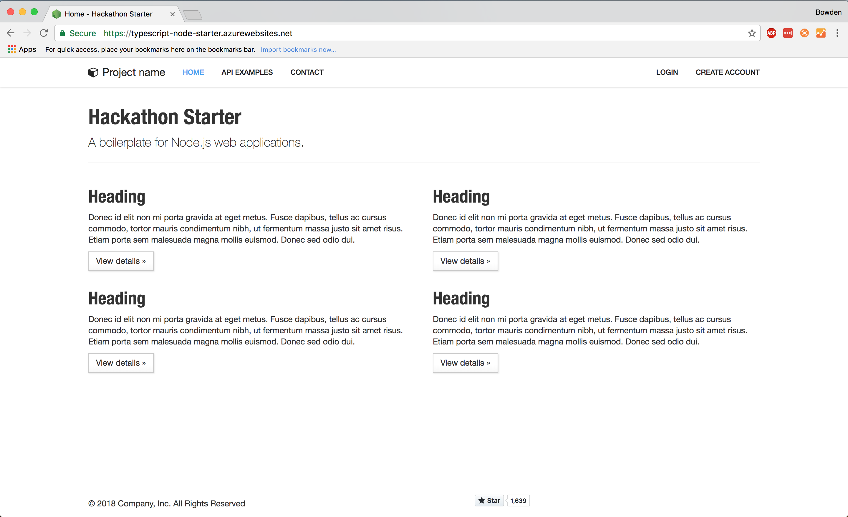Click the LOGIN button top right
The image size is (848, 517).
point(667,72)
